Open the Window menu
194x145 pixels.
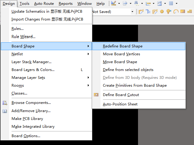click(84, 4)
